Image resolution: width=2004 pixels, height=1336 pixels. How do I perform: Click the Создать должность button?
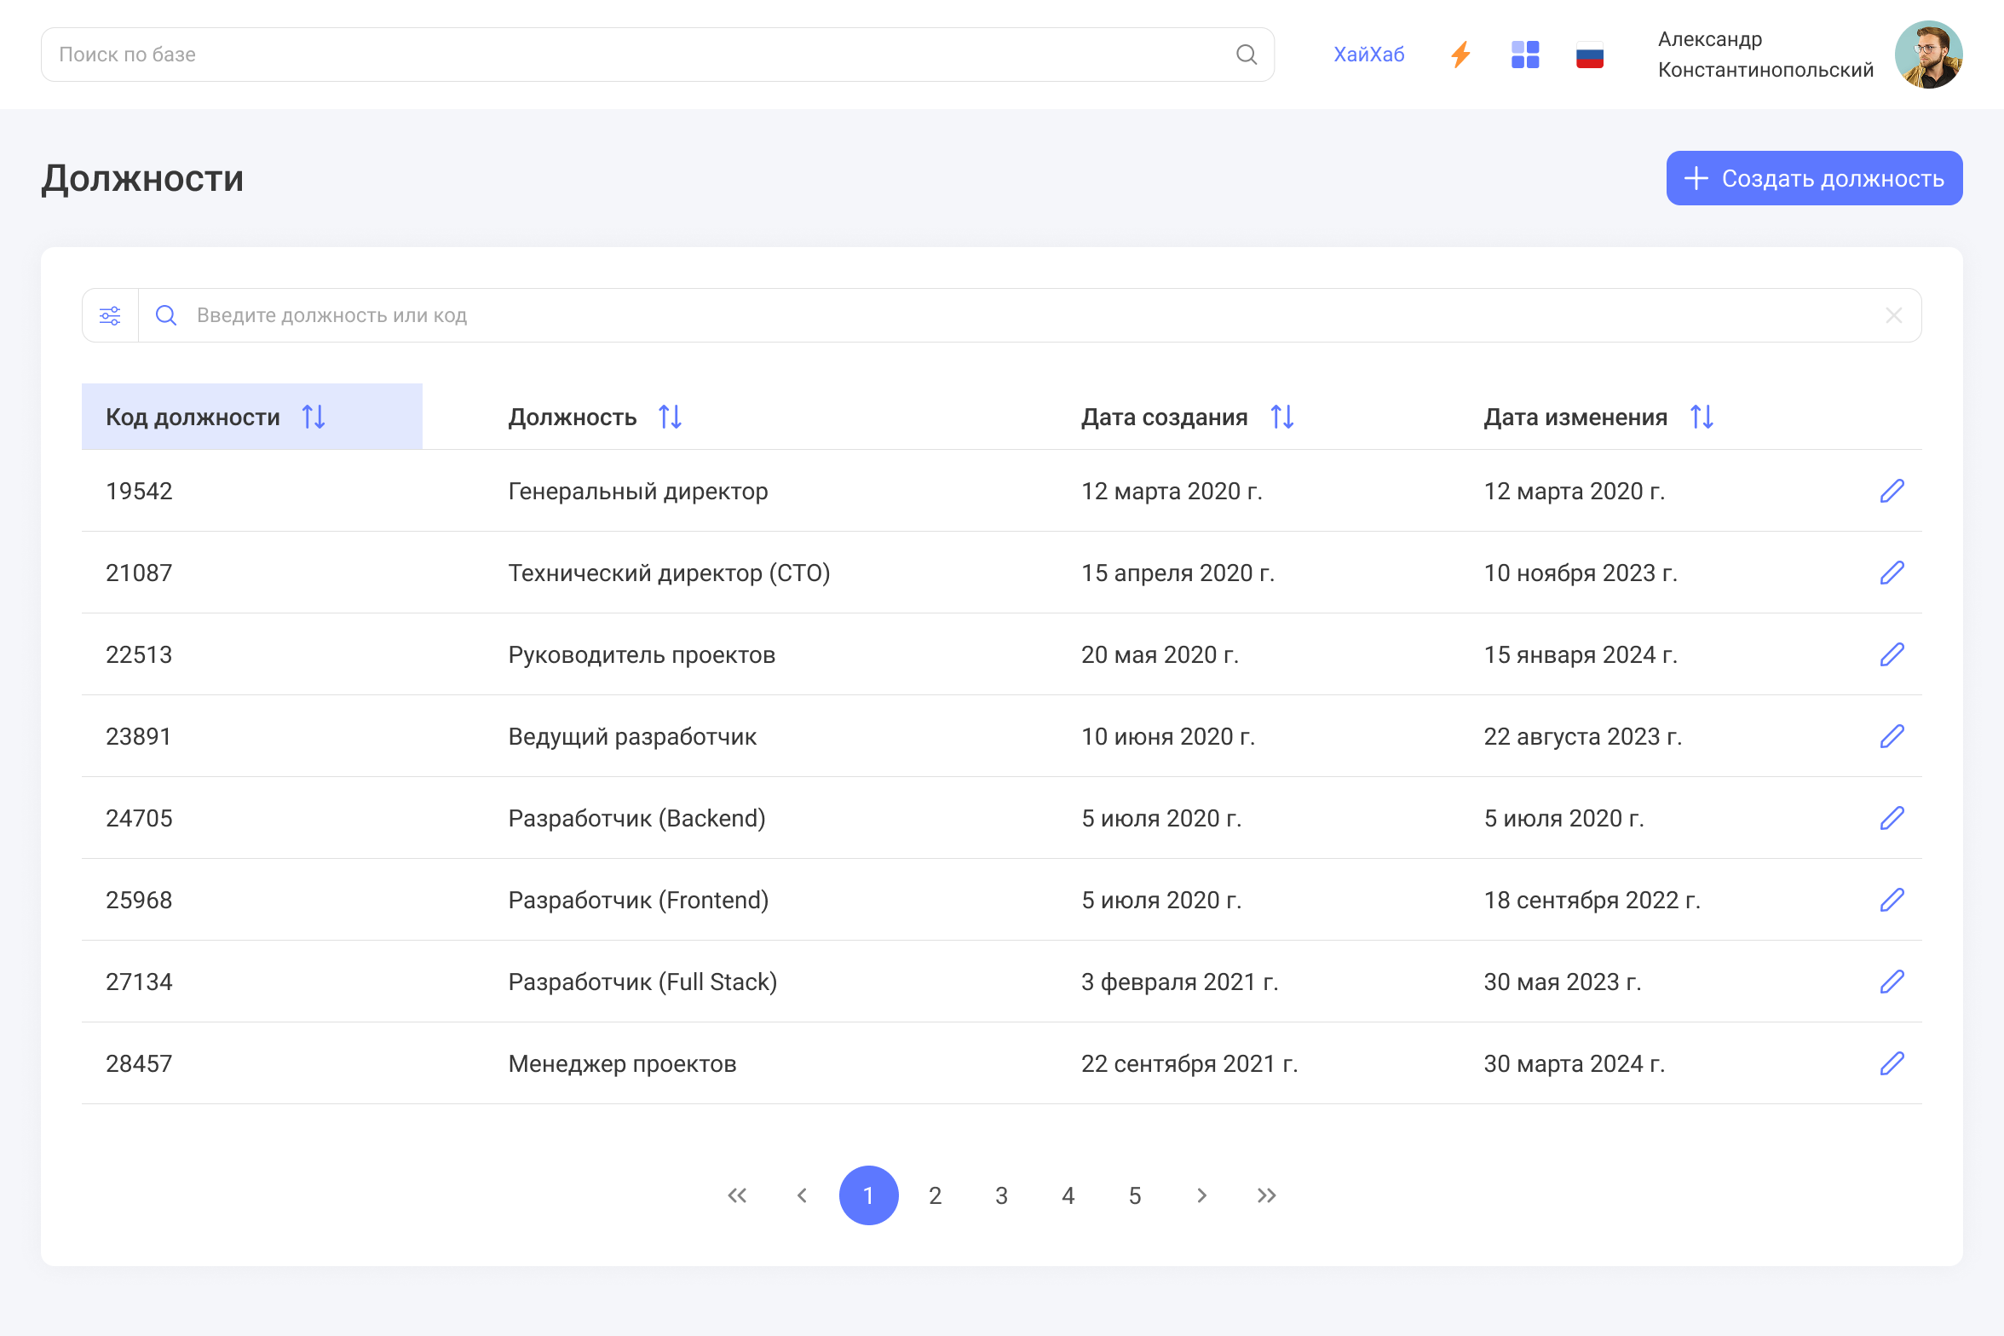1814,178
